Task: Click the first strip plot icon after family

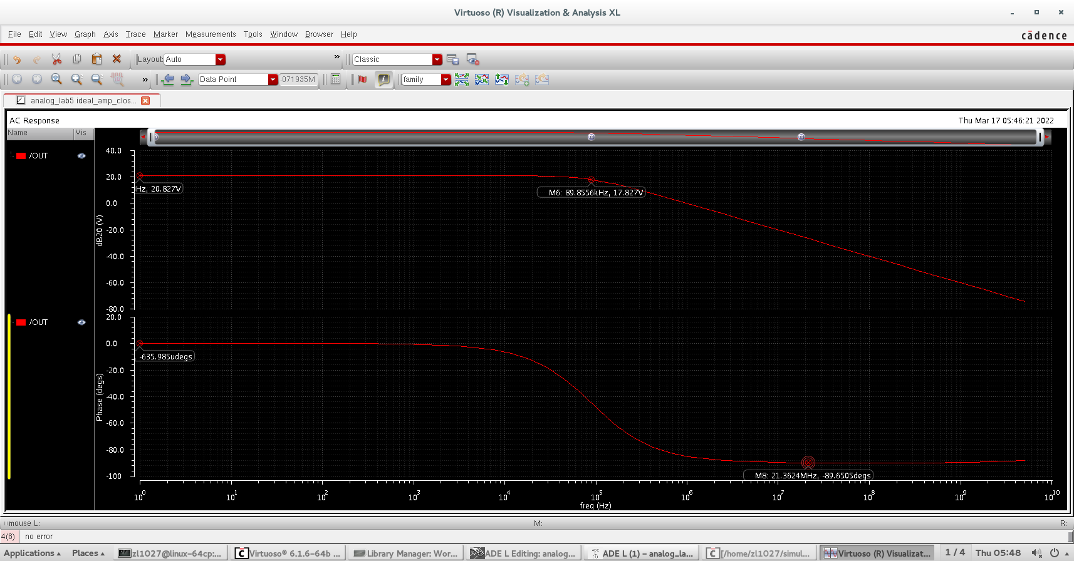Action: pyautogui.click(x=462, y=80)
